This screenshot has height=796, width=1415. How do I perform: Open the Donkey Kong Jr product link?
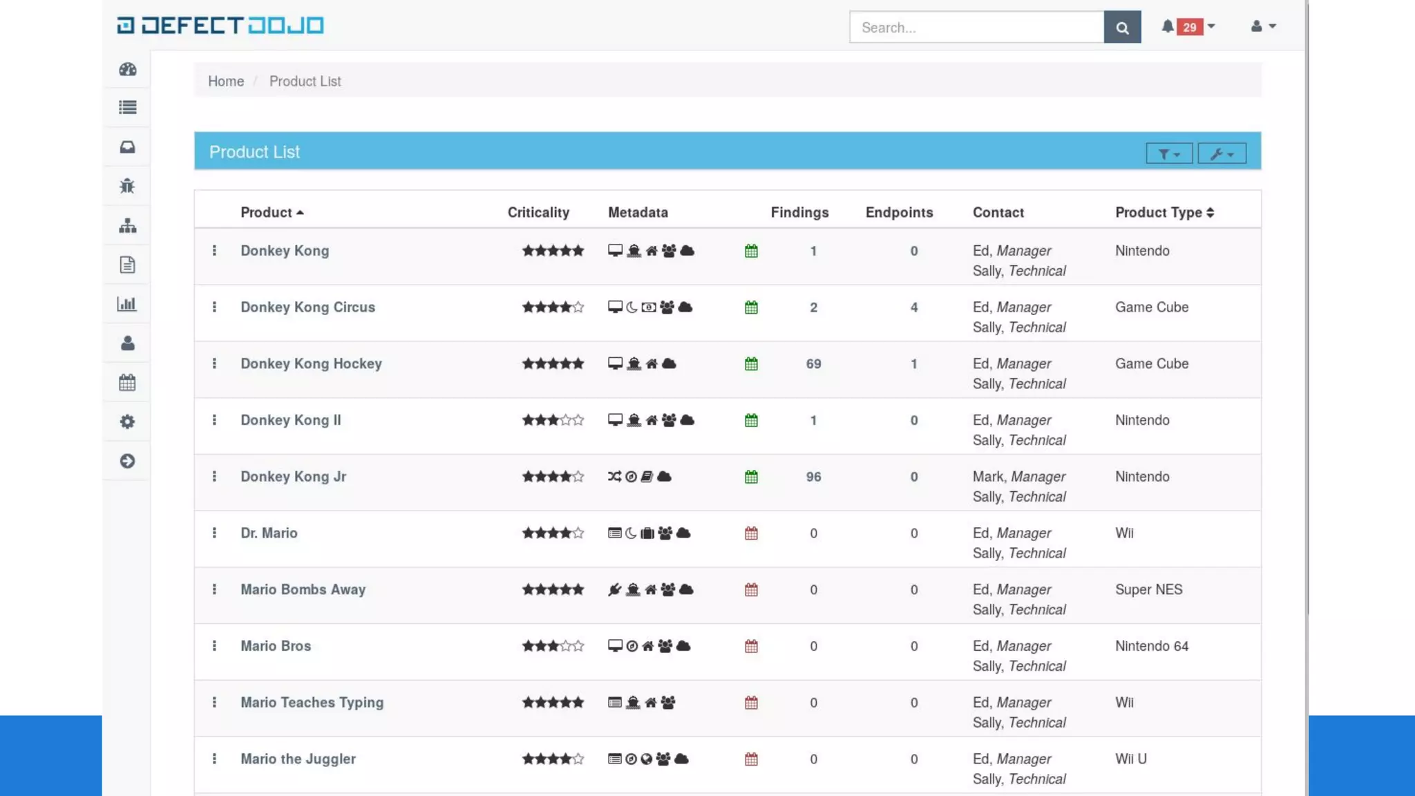(x=293, y=477)
